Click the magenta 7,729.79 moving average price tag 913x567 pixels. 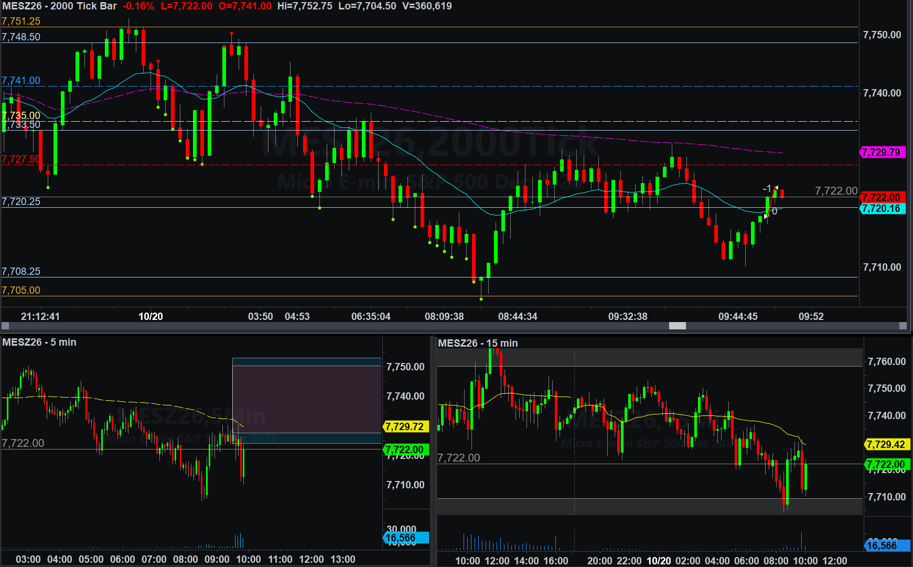(883, 153)
